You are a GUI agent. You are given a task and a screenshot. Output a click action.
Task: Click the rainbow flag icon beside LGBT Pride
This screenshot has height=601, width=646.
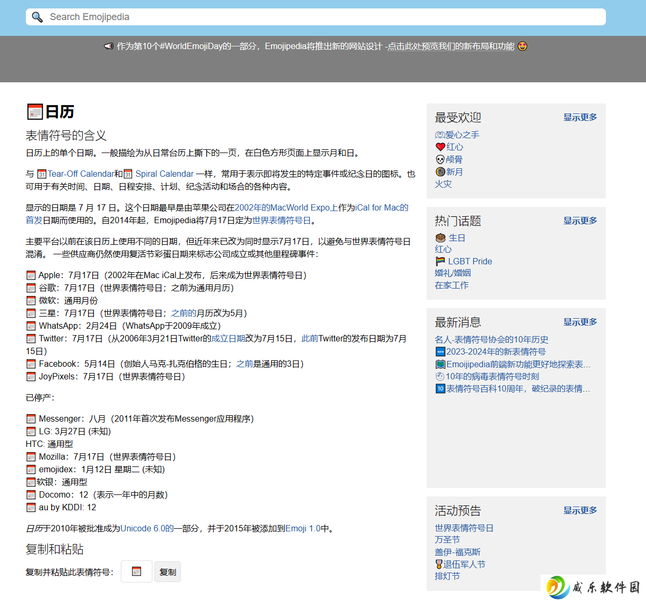[x=440, y=261]
